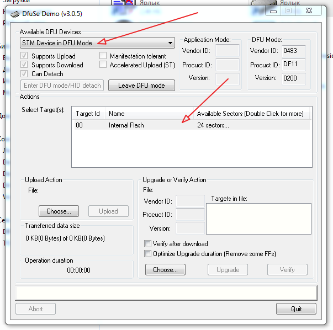This screenshot has height=330, width=333.
Task: Select the Internal Flash target row
Action: pyautogui.click(x=192, y=125)
